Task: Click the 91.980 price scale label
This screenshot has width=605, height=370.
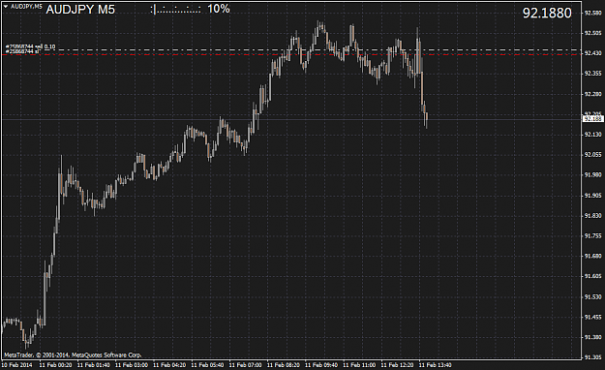Action: pyautogui.click(x=592, y=175)
